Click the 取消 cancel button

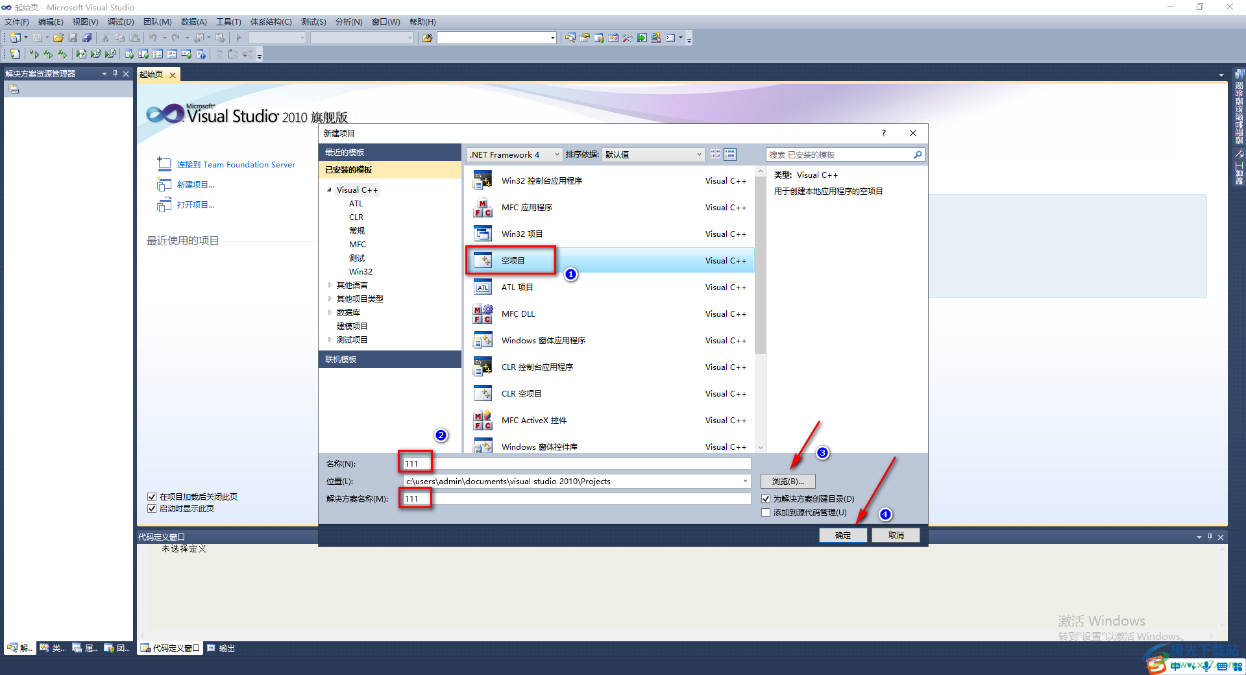coord(896,535)
